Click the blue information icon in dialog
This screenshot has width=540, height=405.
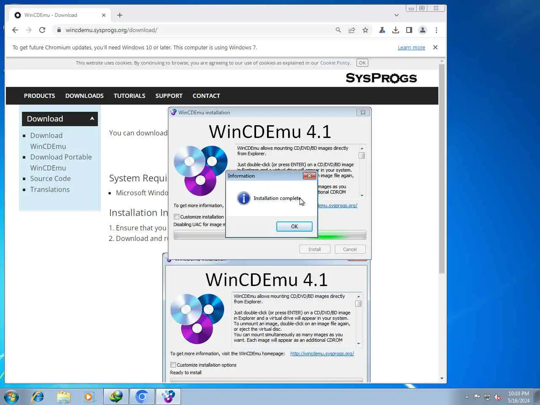pyautogui.click(x=243, y=198)
